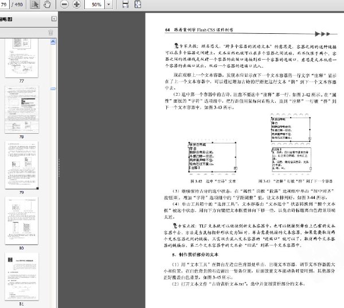Open page 77 thumbnail
344x308 pixels.
coord(22,58)
